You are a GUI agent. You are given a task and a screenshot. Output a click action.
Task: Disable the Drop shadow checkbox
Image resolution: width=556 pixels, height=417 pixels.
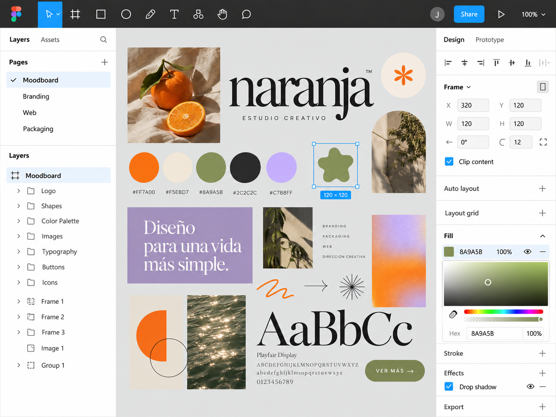(448, 386)
